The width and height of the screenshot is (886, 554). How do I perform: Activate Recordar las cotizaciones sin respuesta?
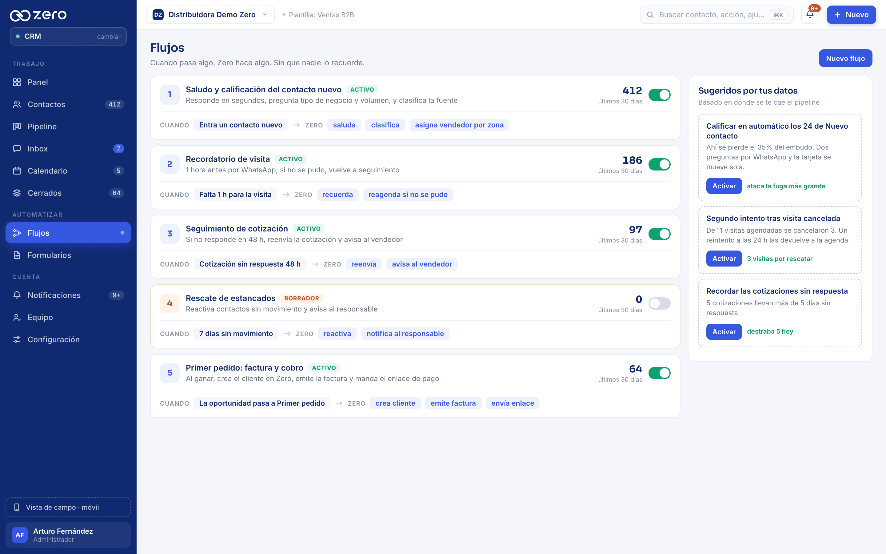(724, 331)
